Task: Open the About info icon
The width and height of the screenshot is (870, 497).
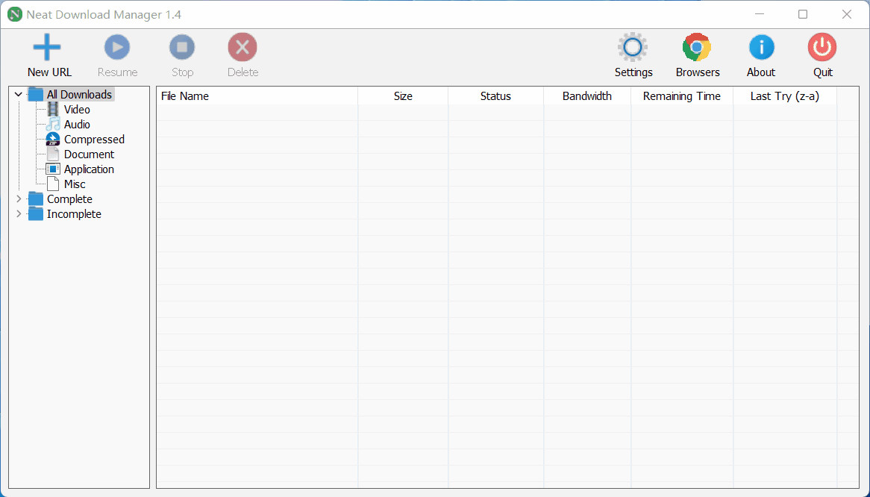Action: (761, 47)
